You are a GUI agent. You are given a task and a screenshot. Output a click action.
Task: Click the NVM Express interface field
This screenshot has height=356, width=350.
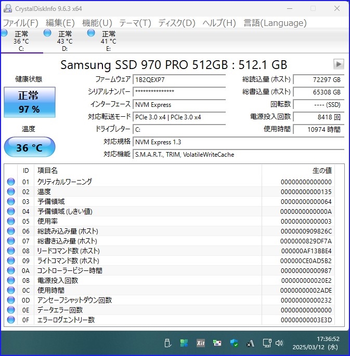[x=179, y=105]
